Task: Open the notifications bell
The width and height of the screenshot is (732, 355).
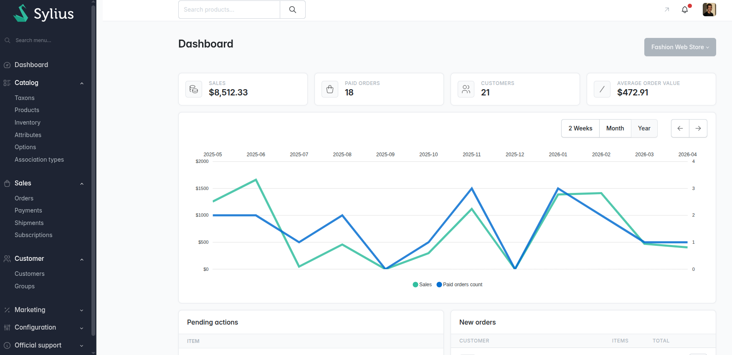Action: (685, 10)
